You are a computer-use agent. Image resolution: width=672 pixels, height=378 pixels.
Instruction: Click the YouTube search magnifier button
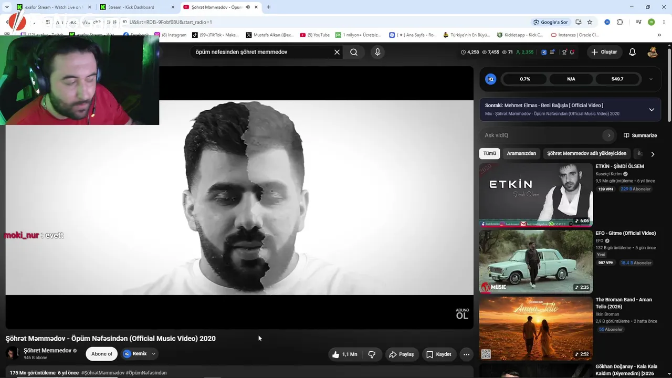(x=354, y=52)
